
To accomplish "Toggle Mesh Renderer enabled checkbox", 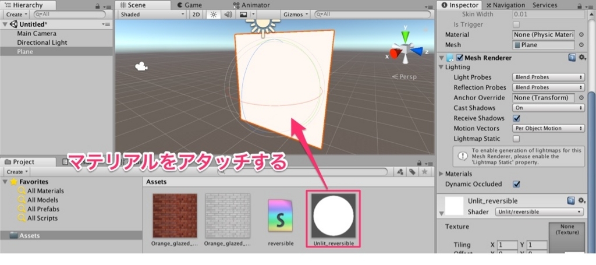I will click(x=459, y=58).
